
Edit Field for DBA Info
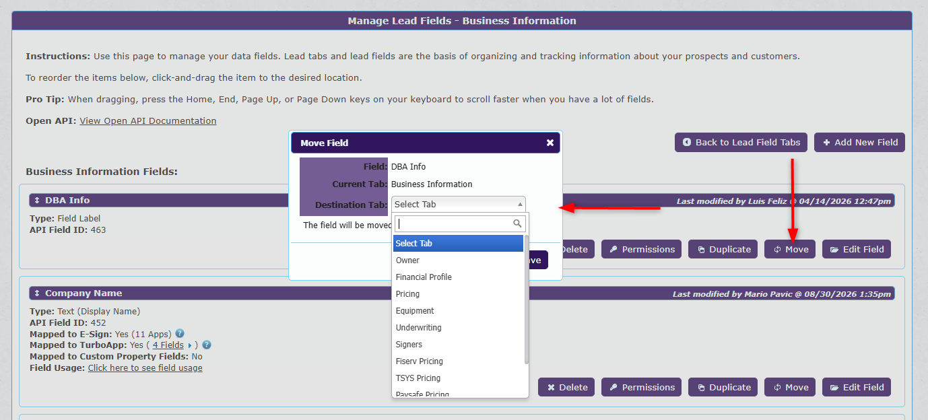coord(857,249)
